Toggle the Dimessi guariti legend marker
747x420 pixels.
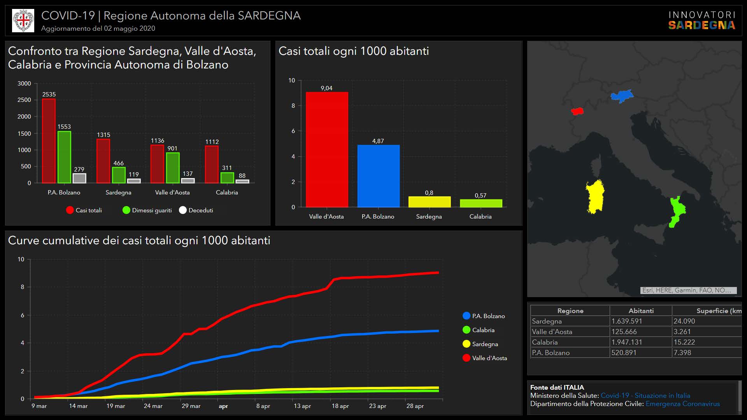pyautogui.click(x=126, y=210)
